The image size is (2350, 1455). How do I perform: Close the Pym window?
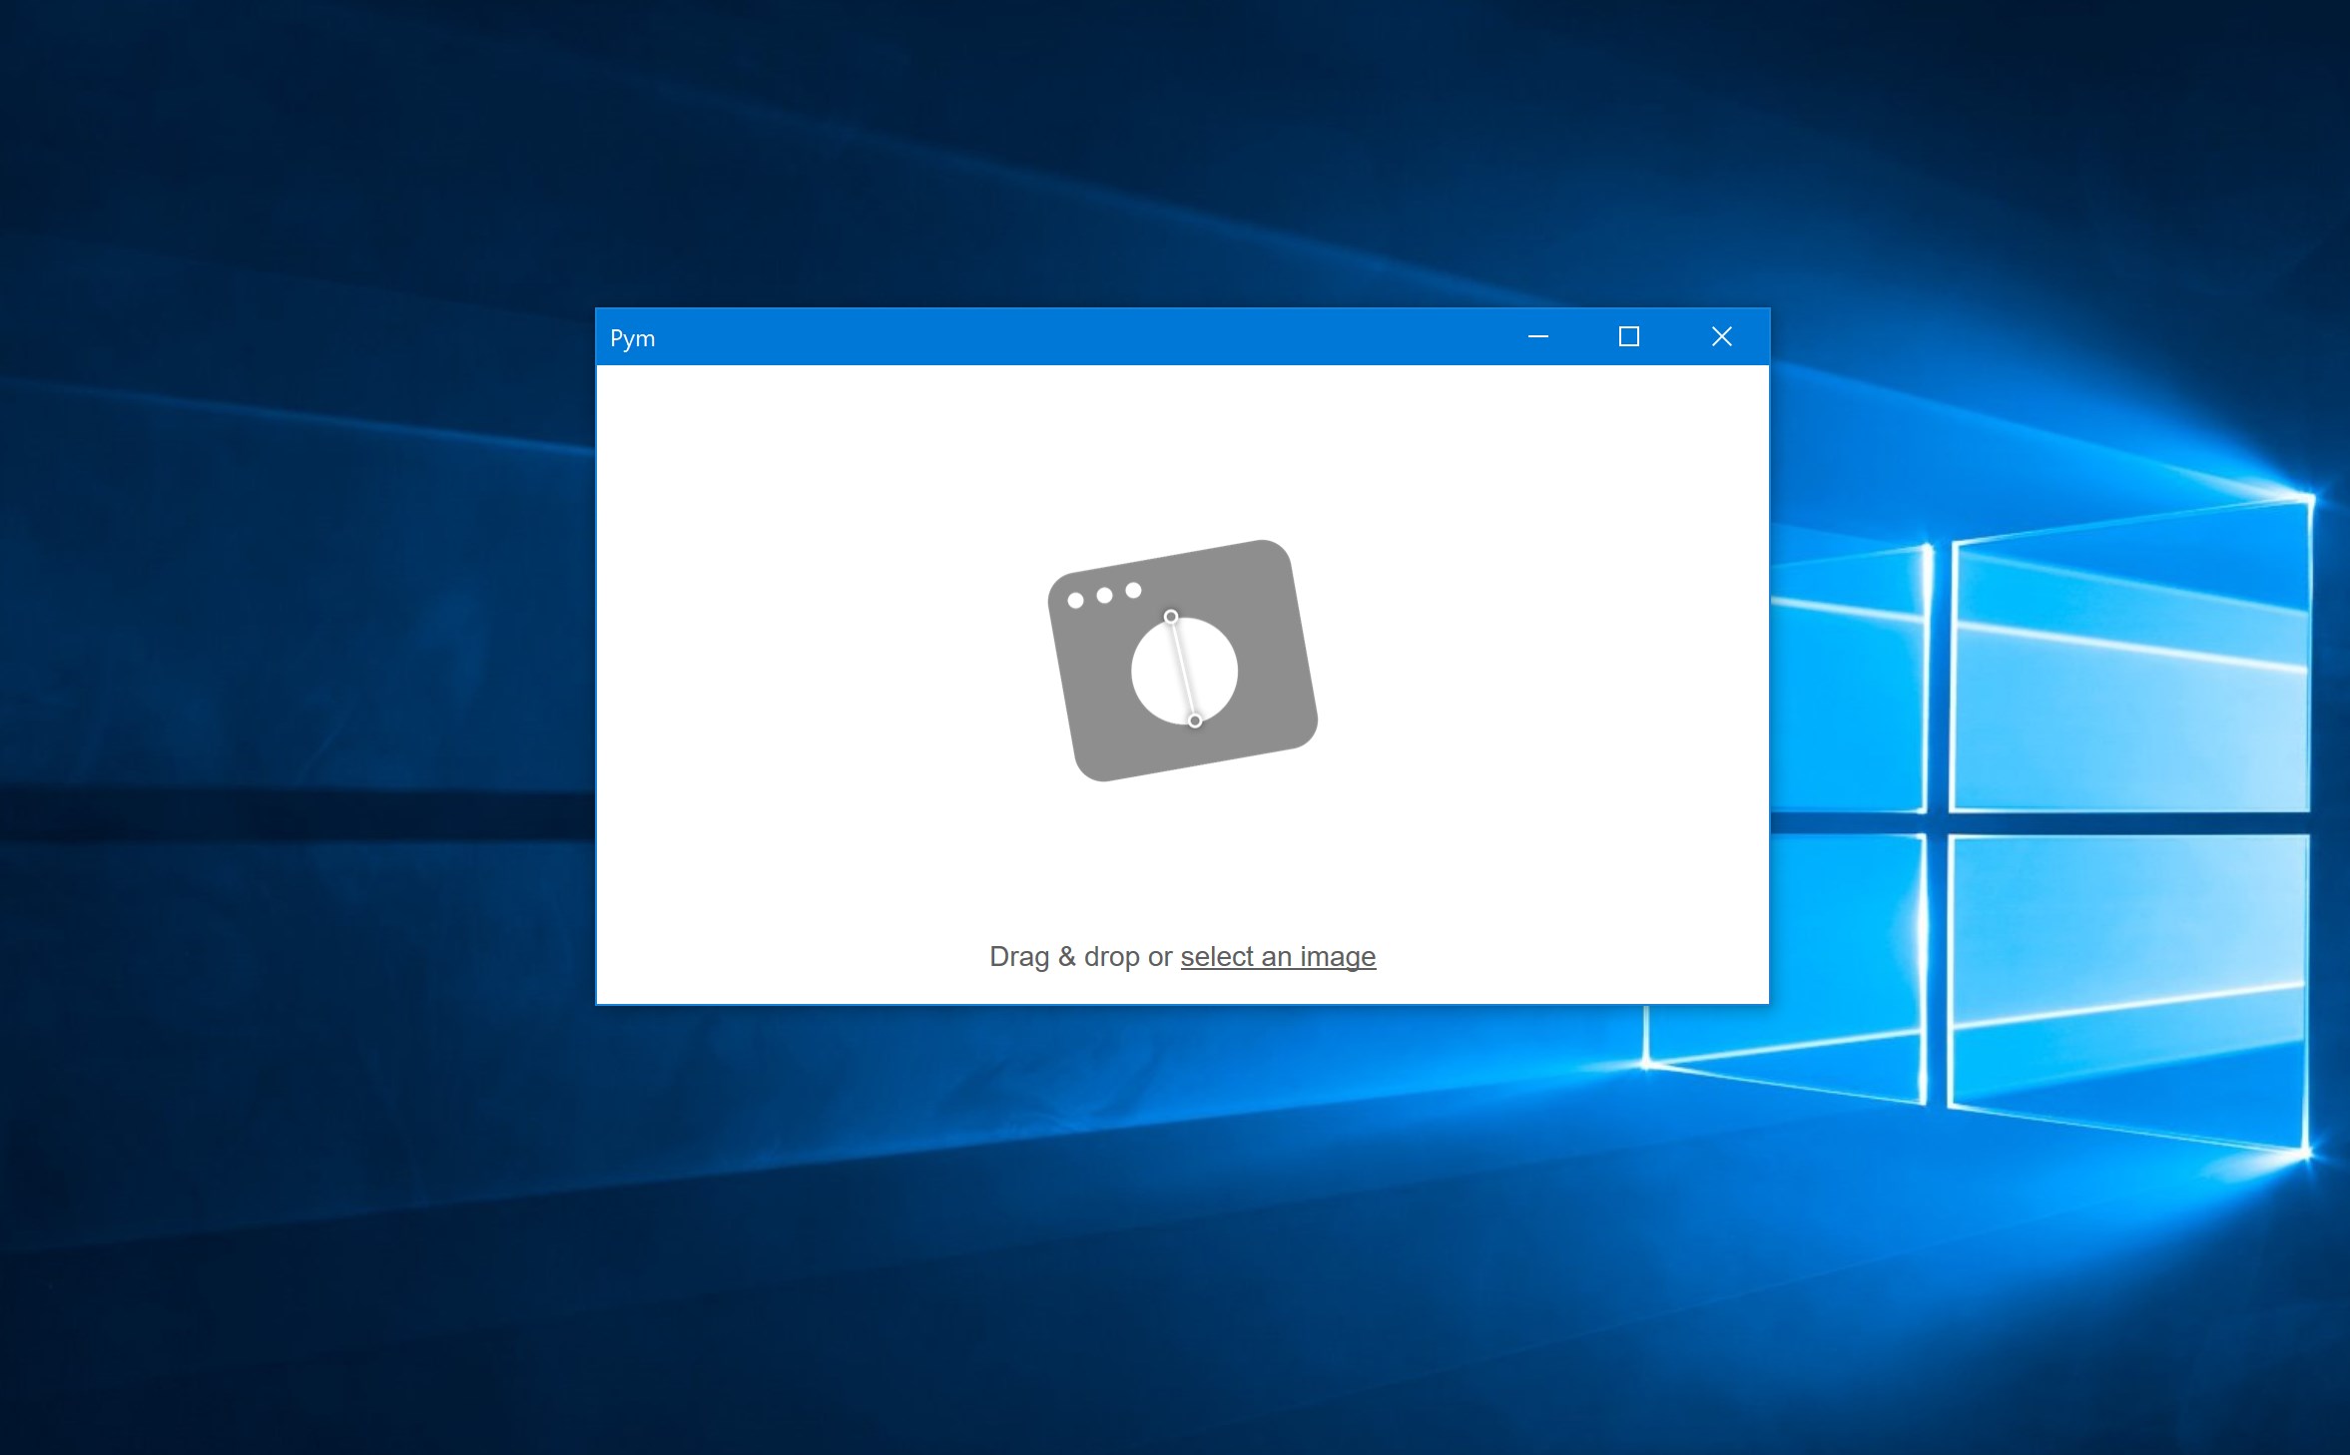point(1721,337)
